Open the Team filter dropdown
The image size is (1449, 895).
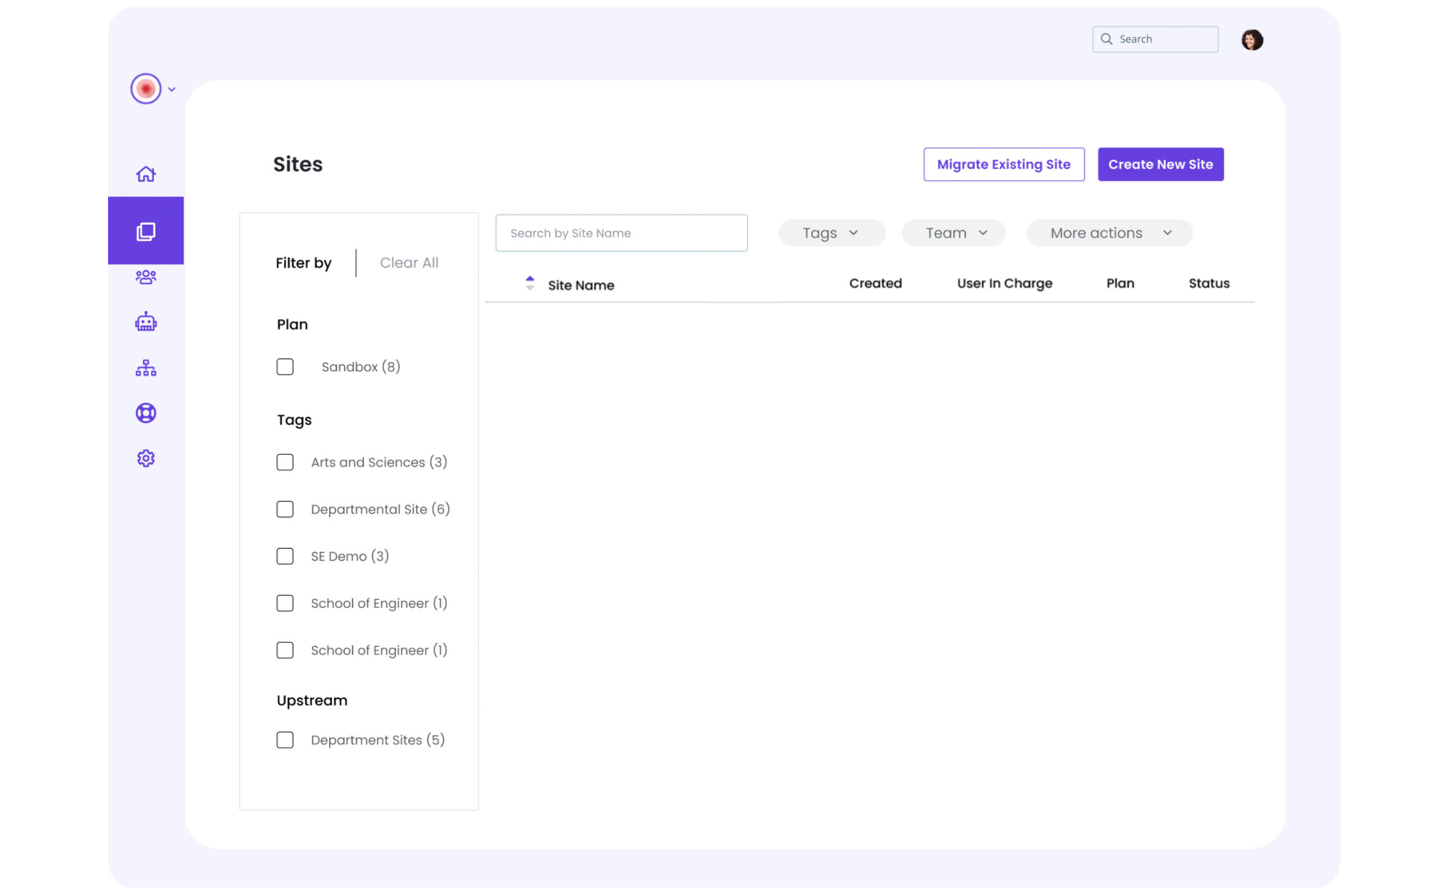tap(953, 233)
